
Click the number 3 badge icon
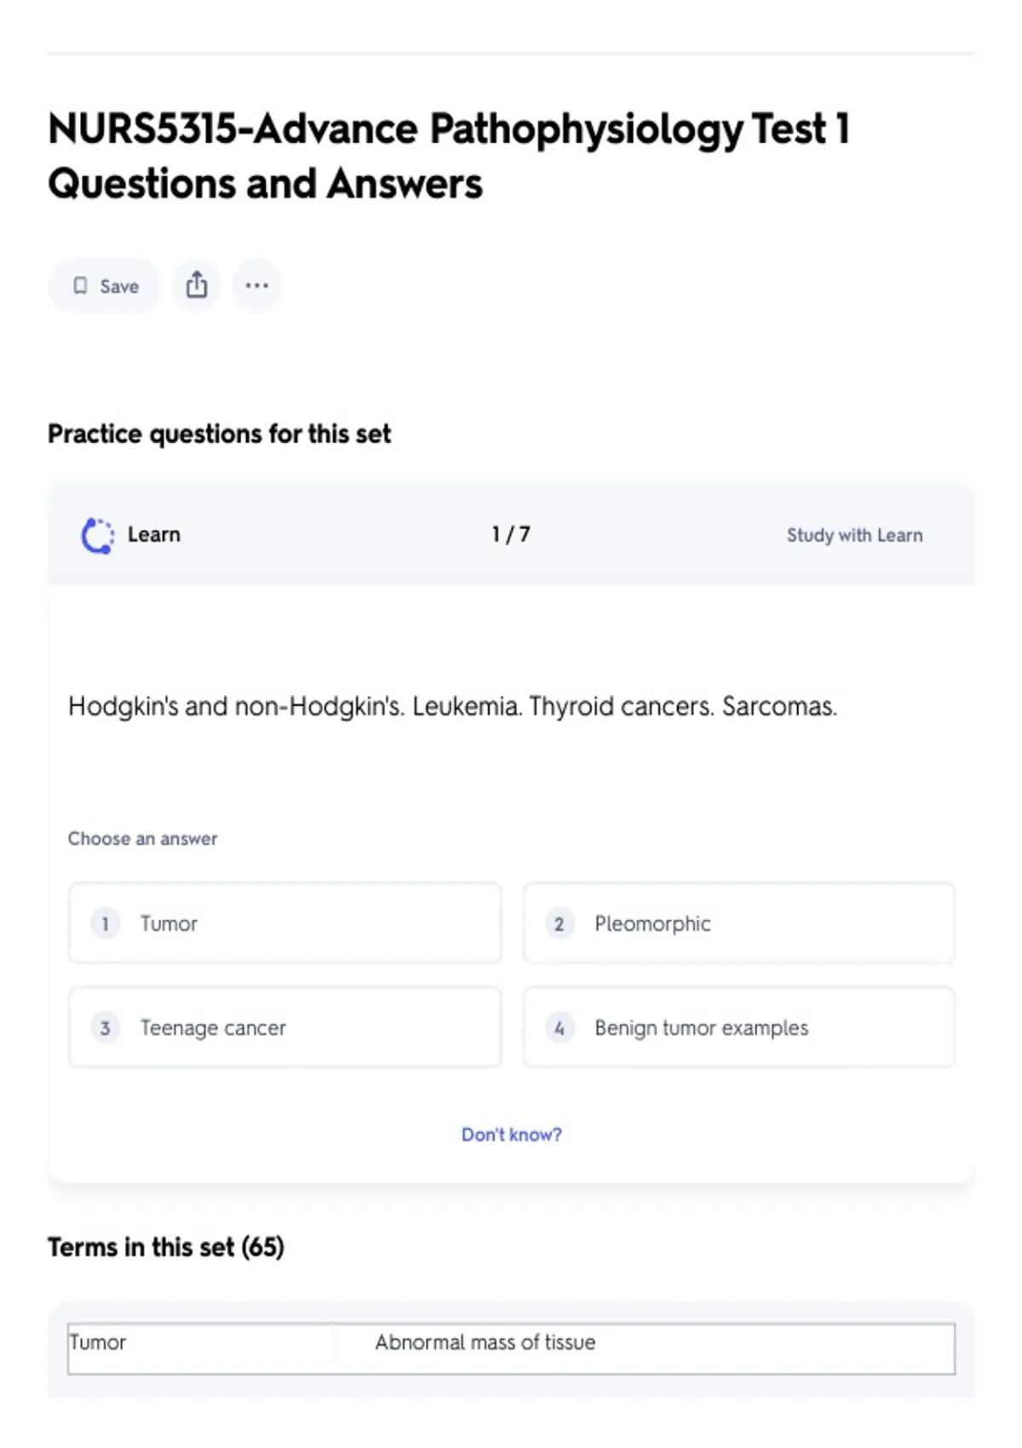[x=105, y=1028]
